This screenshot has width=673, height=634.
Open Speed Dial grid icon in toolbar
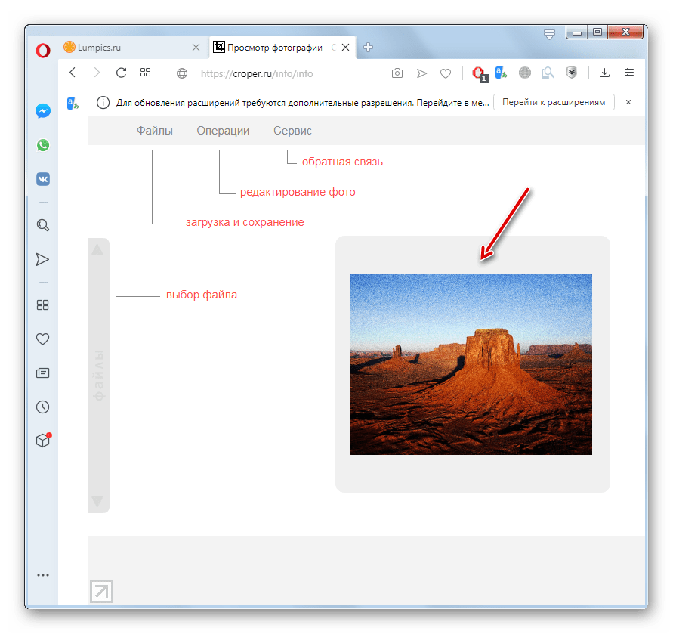(146, 73)
